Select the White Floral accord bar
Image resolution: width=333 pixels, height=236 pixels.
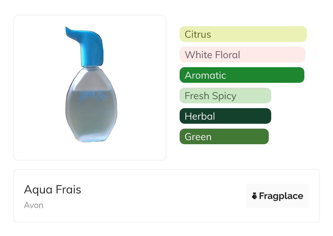point(242,55)
